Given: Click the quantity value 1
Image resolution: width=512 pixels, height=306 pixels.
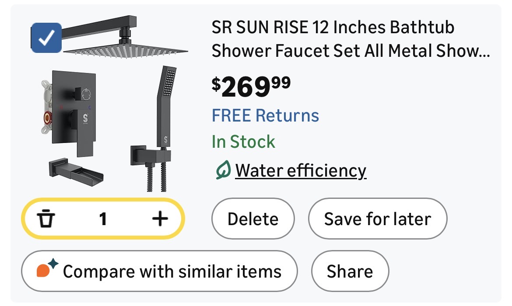Looking at the screenshot, I should (x=103, y=219).
